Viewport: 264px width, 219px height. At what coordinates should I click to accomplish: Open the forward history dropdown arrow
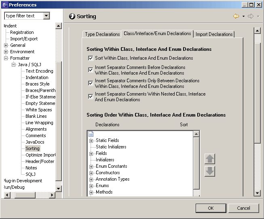click(258, 17)
